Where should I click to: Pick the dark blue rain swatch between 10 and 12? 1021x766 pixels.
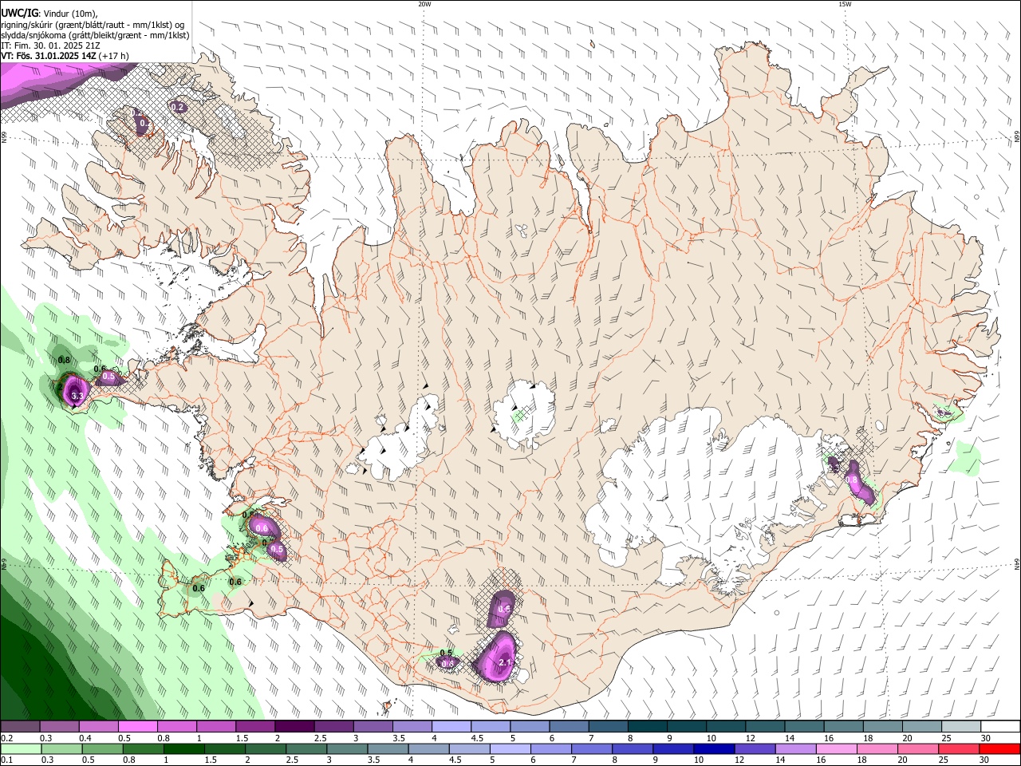click(715, 748)
